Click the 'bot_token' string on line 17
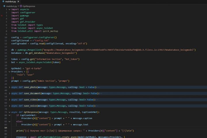This screenshot has width=207, height=138. (71, 59)
